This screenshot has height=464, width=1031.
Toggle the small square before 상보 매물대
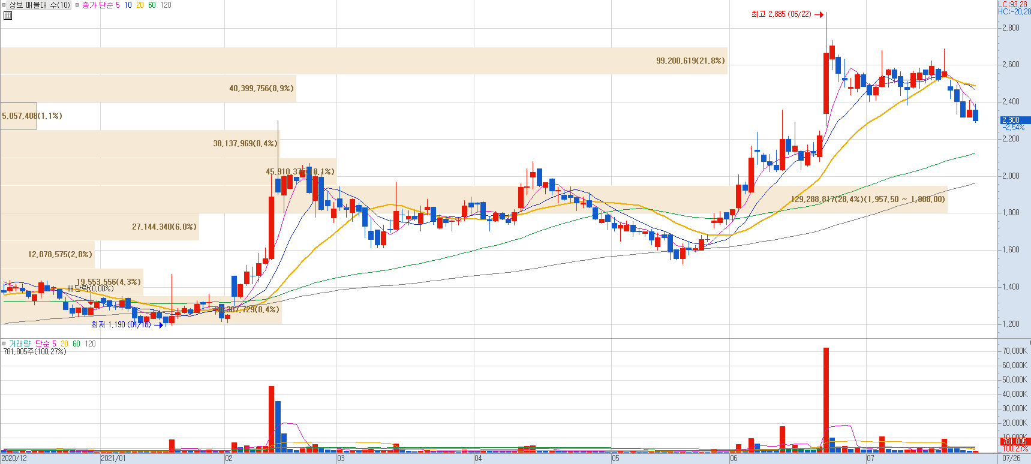click(4, 5)
